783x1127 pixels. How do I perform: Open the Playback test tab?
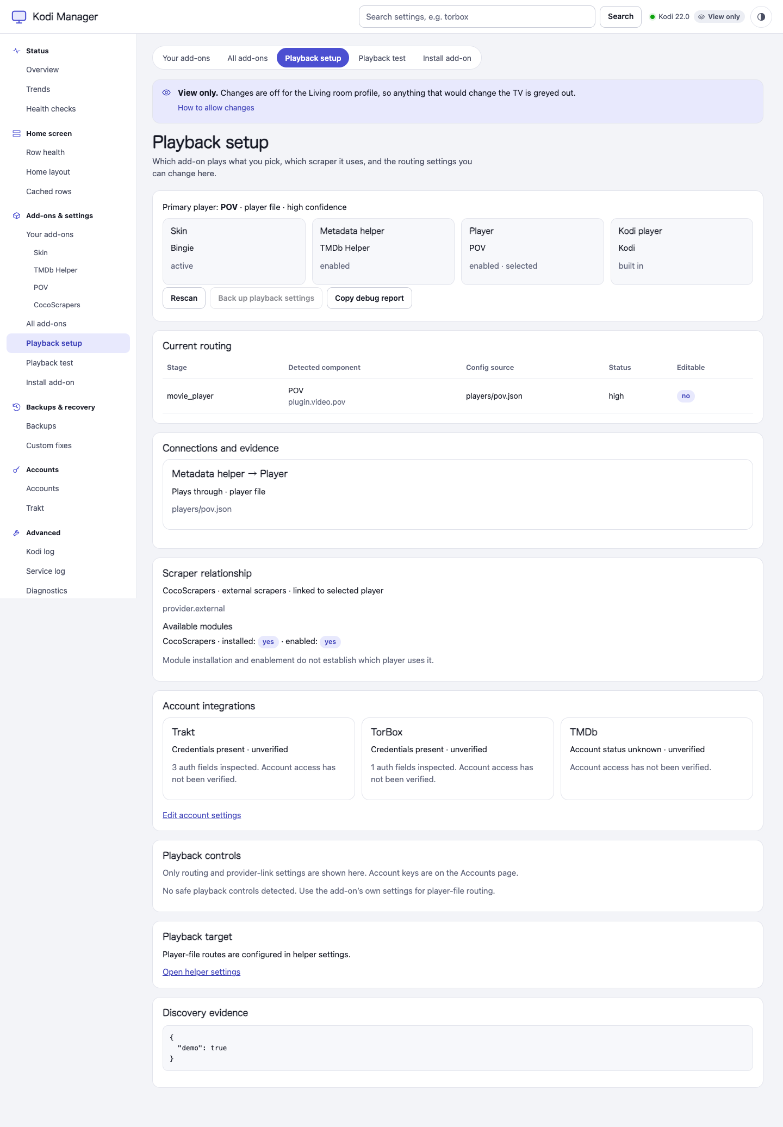click(382, 58)
